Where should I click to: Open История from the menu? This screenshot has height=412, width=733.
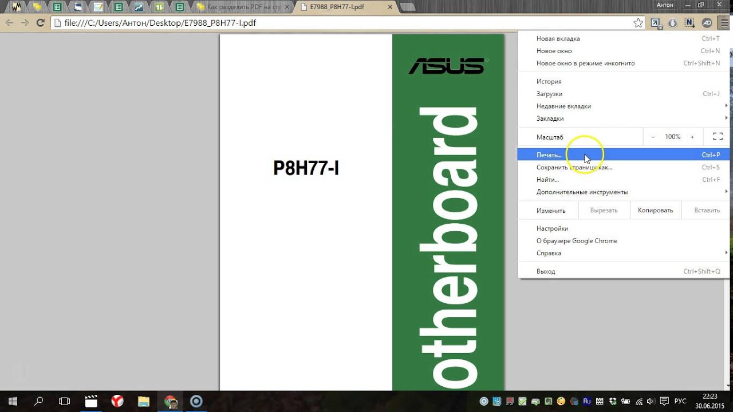624,81
